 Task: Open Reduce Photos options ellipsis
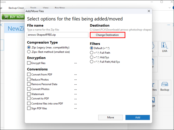pyautogui.click(x=75, y=80)
